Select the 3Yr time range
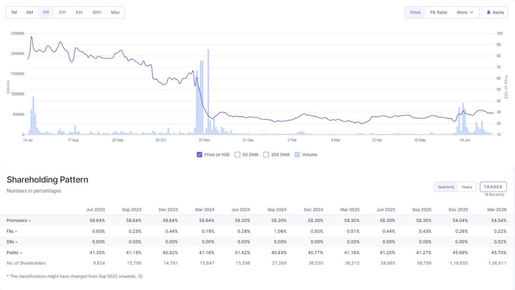Image resolution: width=515 pixels, height=290 pixels. (x=62, y=12)
